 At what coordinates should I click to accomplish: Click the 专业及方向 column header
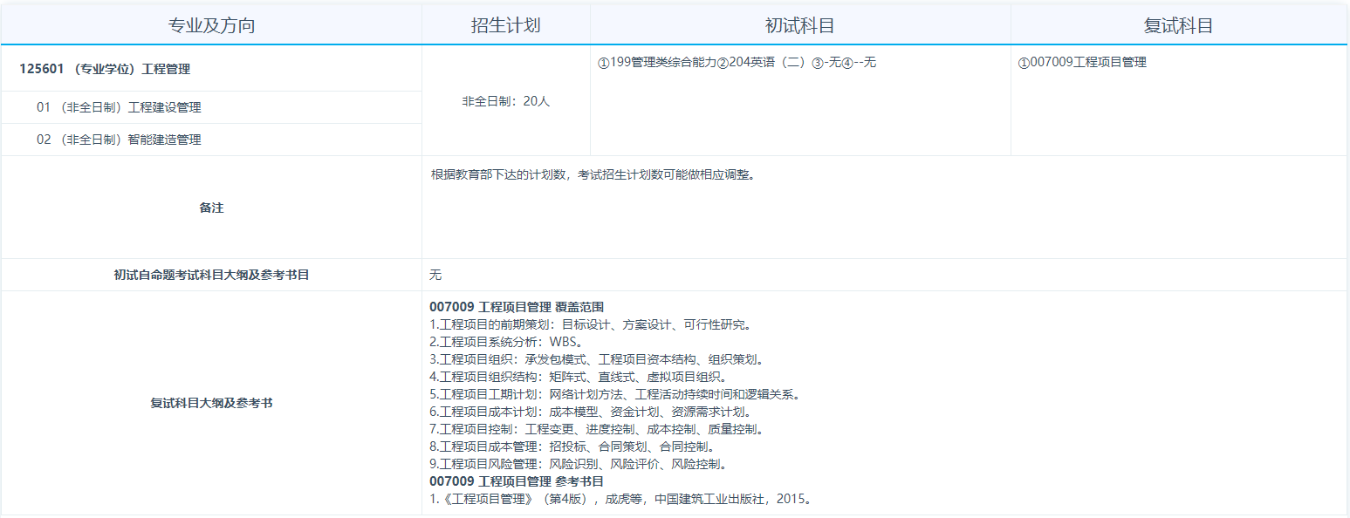(x=211, y=25)
